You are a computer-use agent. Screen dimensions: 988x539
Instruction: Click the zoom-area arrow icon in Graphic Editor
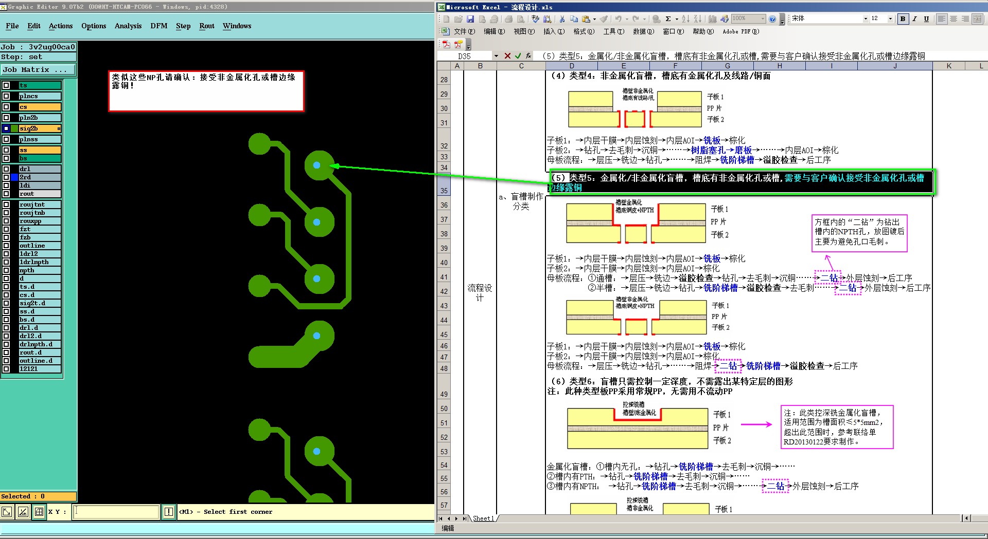tap(7, 512)
